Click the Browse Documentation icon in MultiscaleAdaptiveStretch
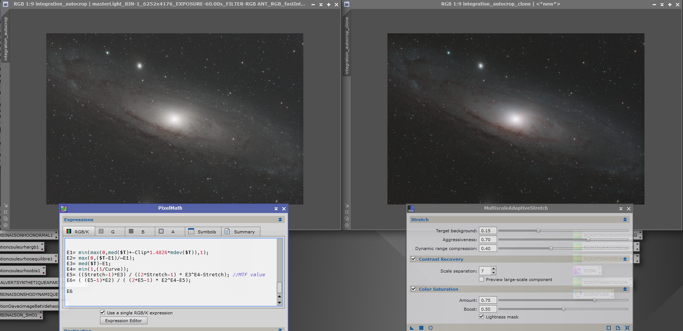This screenshot has width=683, height=331. point(618,328)
